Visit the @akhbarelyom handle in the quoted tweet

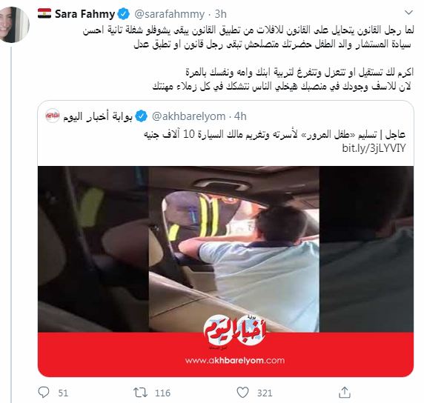(x=189, y=116)
